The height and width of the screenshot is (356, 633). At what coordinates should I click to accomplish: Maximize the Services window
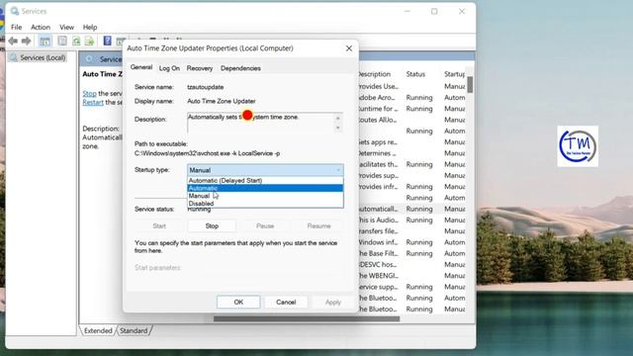[434, 11]
